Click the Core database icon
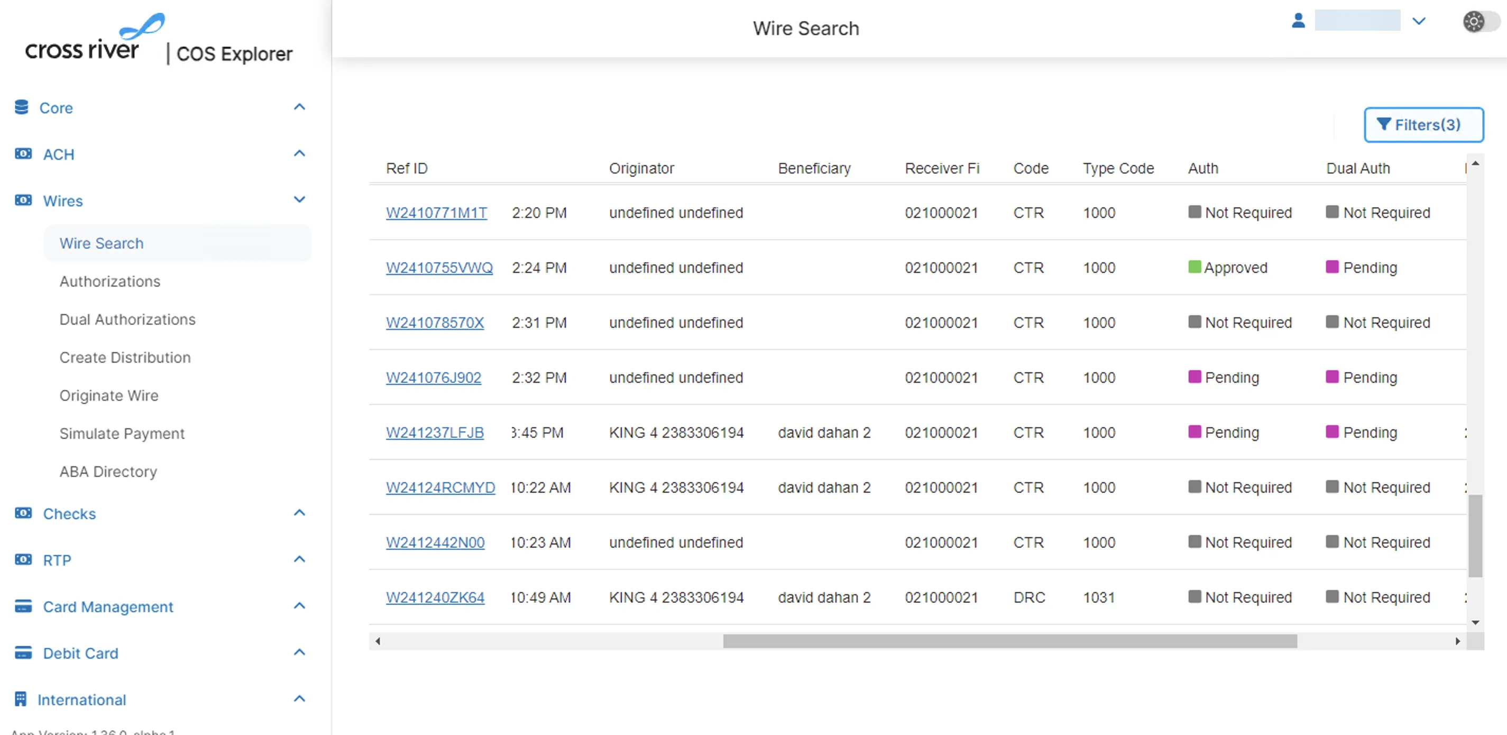The width and height of the screenshot is (1507, 735). (x=22, y=107)
